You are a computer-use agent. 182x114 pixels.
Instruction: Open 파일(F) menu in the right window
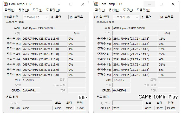[100, 10]
